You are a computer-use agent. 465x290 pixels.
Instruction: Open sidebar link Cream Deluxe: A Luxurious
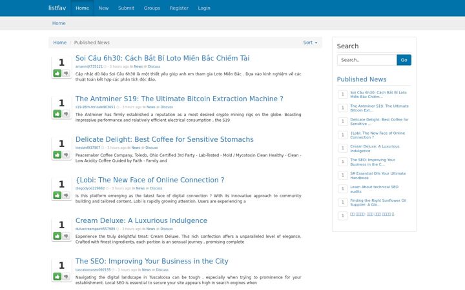375,149
